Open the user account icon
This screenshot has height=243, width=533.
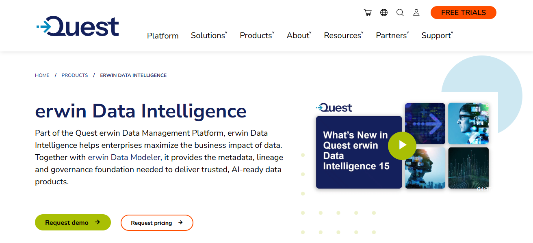(x=416, y=13)
